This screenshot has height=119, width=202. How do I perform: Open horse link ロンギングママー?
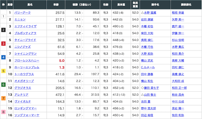[x=26, y=108]
